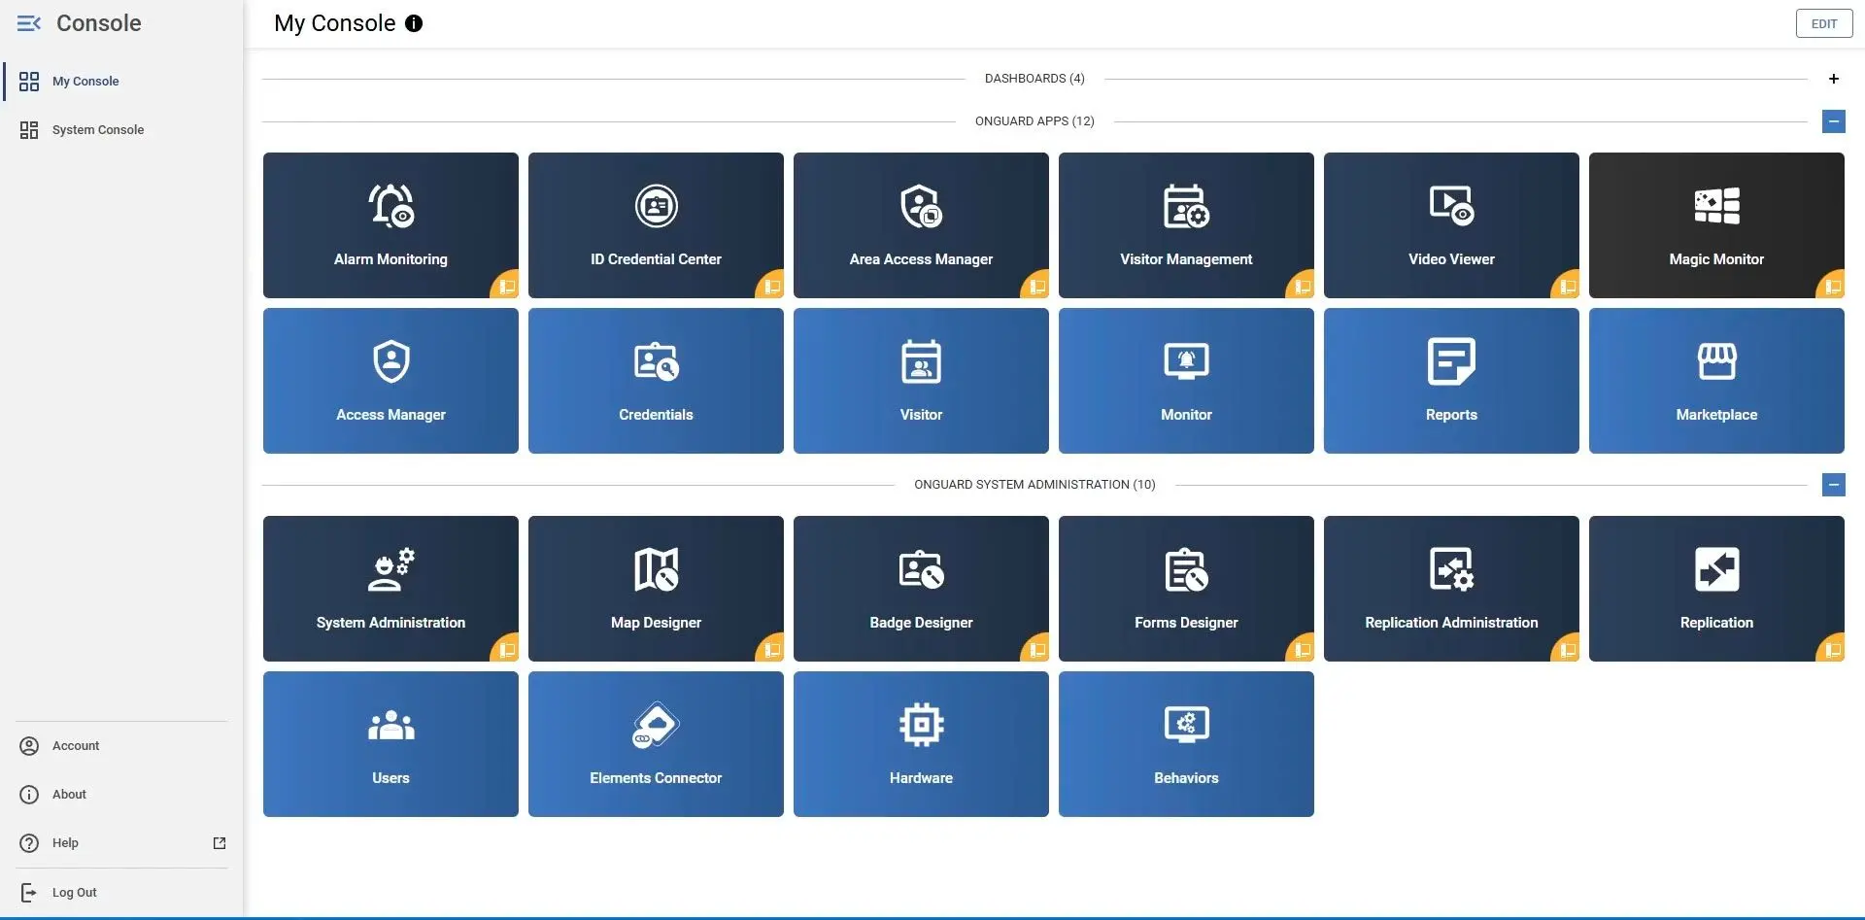Click the orange badge on Badge Designer tile
This screenshot has width=1865, height=920.
point(1036,649)
